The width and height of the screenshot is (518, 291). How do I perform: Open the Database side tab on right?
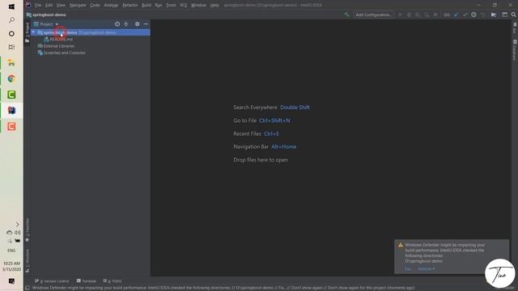[x=515, y=50]
